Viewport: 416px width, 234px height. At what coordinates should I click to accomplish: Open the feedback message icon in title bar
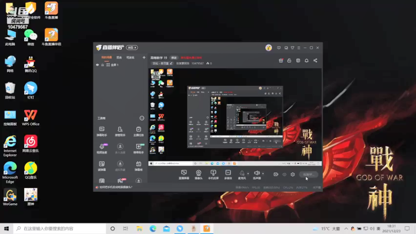click(279, 48)
